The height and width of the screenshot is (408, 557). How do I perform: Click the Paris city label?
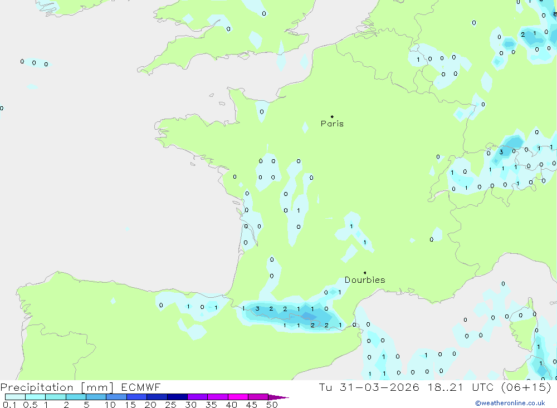[x=332, y=124]
